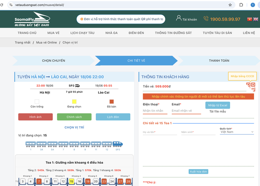Select the CHI TIẾT VÉ step
This screenshot has height=186, width=260.
click(136, 61)
